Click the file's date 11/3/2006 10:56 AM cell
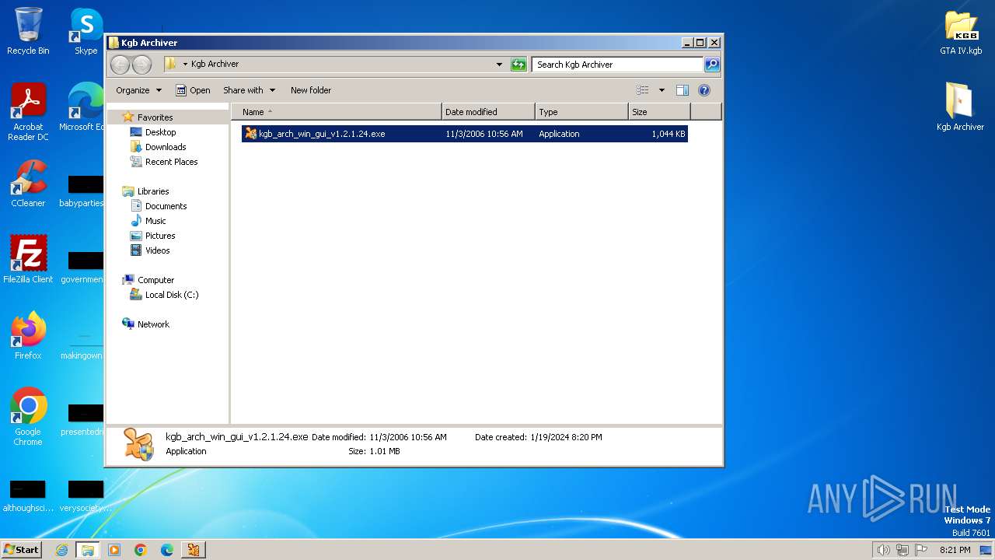This screenshot has width=995, height=560. (484, 134)
